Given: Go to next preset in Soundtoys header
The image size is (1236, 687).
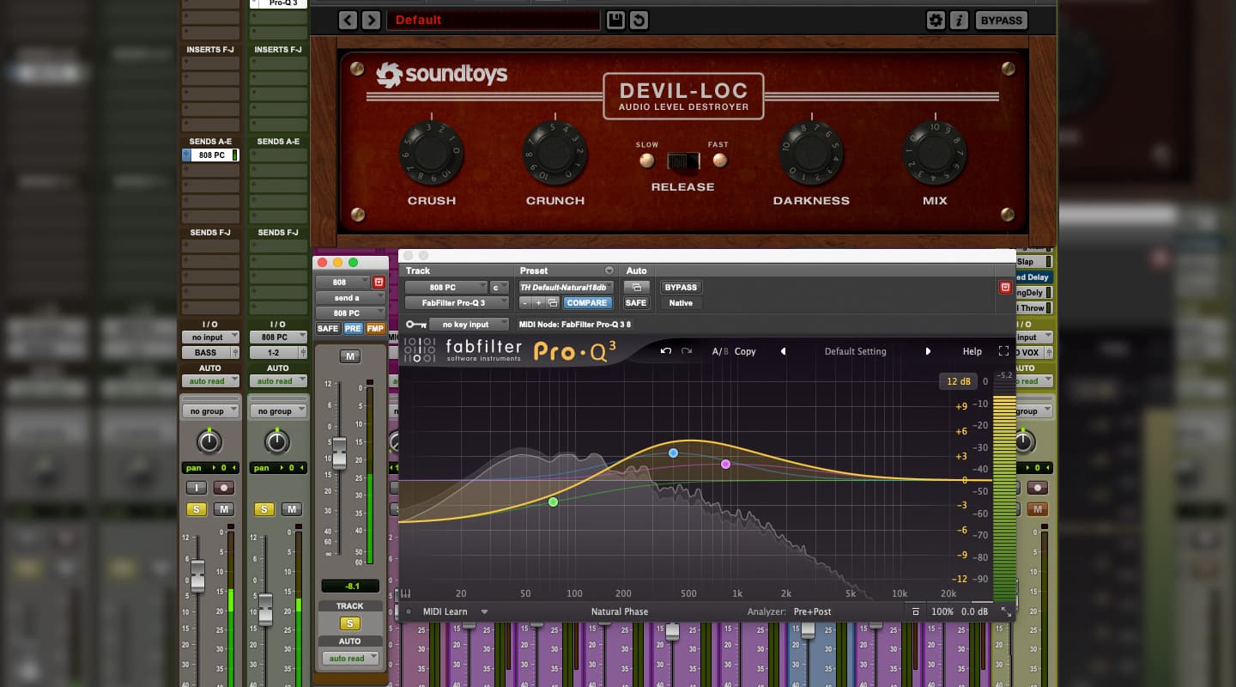Looking at the screenshot, I should click(371, 20).
